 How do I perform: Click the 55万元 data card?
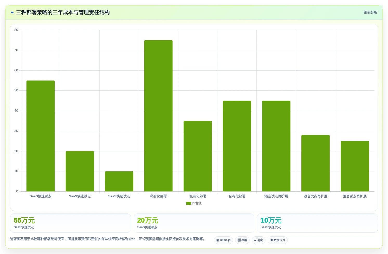[x=70, y=223]
